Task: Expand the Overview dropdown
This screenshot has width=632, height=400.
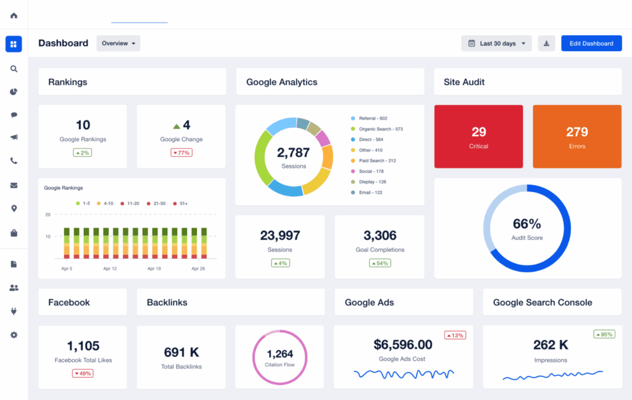Action: [x=118, y=43]
